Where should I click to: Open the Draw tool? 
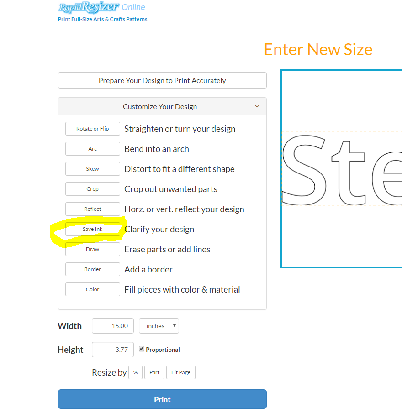[x=93, y=249]
